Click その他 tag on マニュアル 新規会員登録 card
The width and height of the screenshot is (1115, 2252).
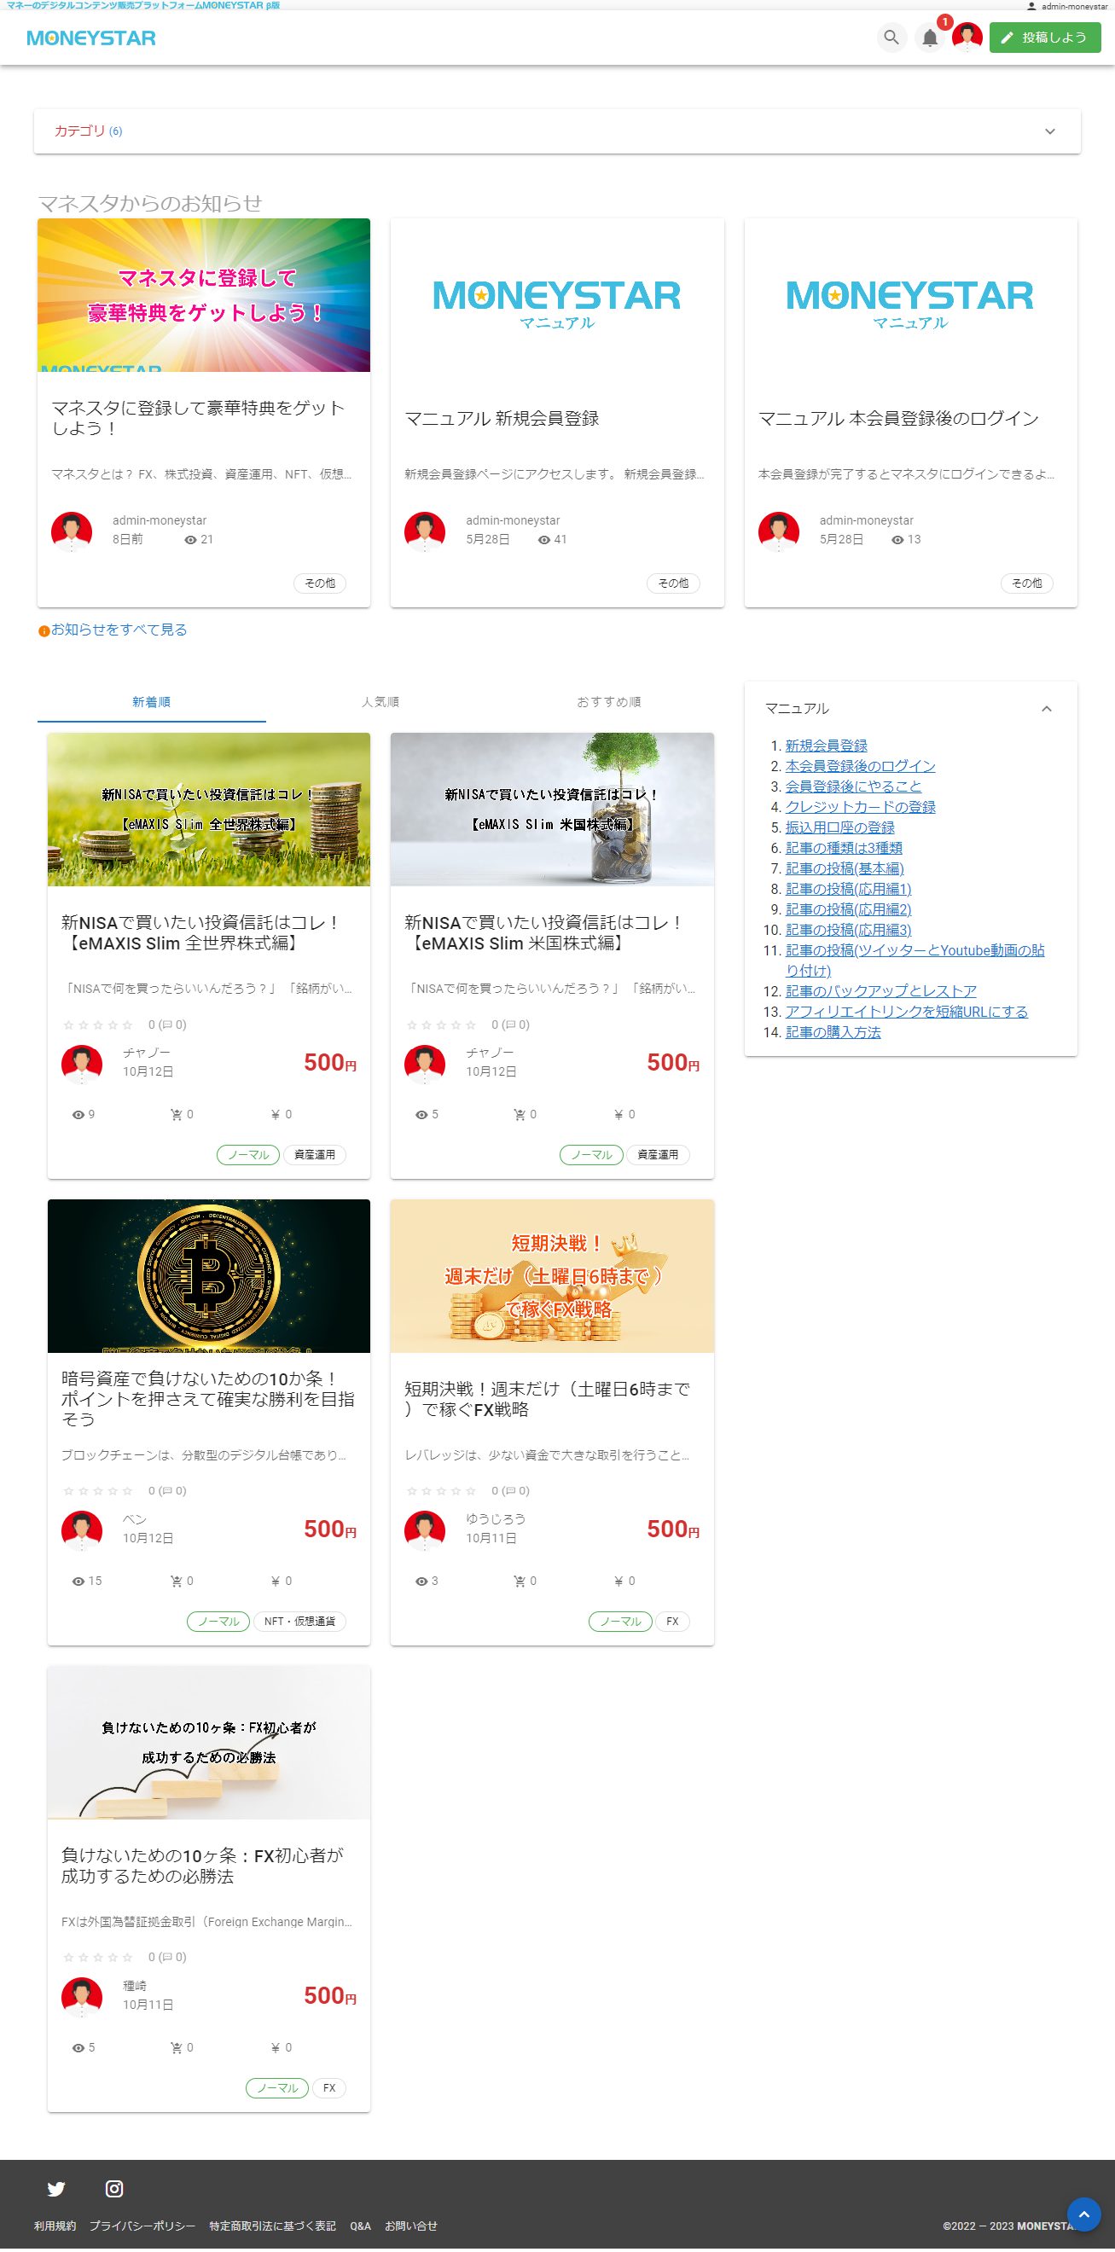coord(673,584)
